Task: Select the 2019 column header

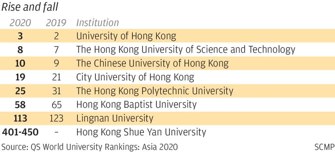Action: pyautogui.click(x=56, y=23)
